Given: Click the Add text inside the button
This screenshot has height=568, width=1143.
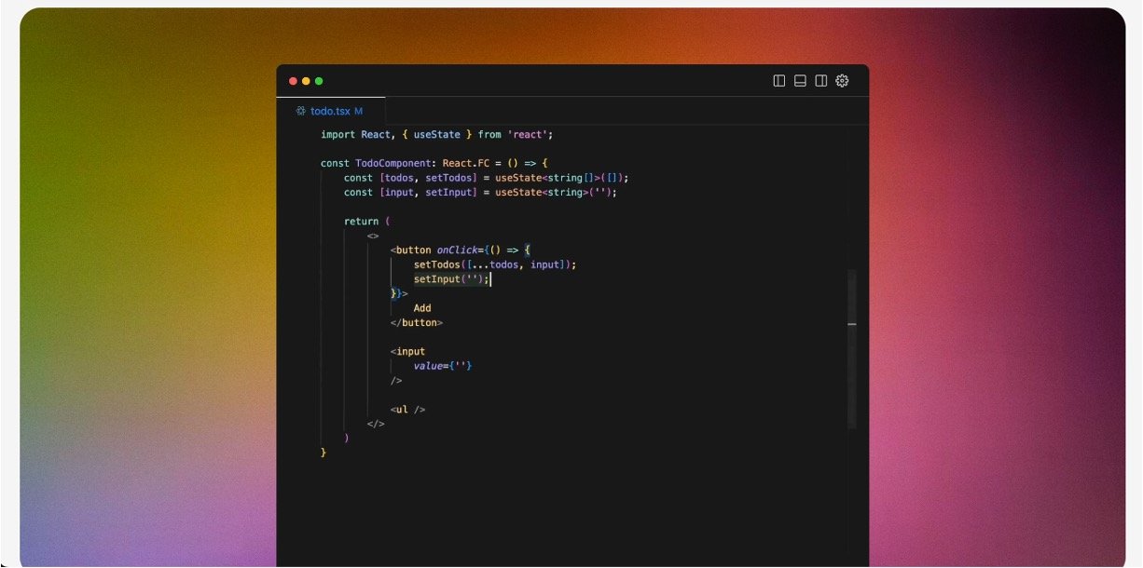Looking at the screenshot, I should coord(422,308).
